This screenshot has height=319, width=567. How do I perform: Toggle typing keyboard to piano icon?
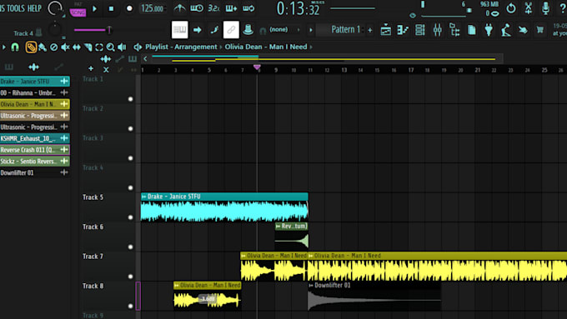click(180, 30)
